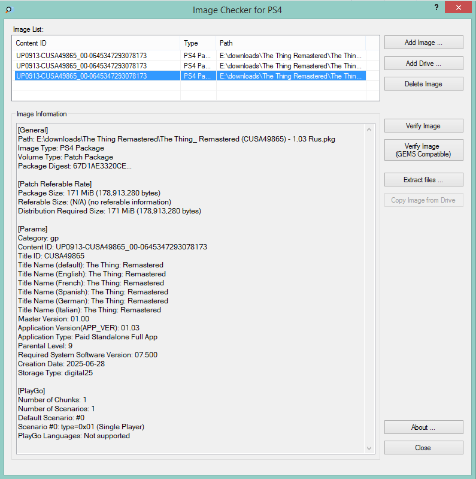The image size is (476, 479).
Task: Run Verify Image (GEMS Compatible)
Action: coord(423,150)
